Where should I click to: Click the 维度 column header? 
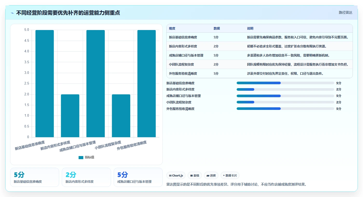pos(172,29)
